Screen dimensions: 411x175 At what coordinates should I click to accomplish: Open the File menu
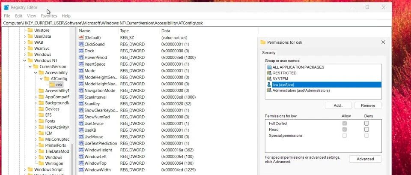[x=7, y=16]
